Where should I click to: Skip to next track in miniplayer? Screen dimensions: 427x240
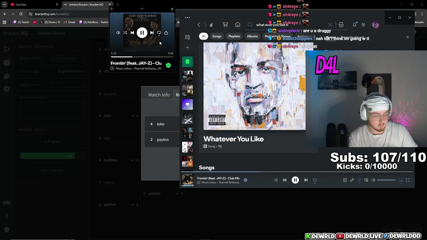152,33
